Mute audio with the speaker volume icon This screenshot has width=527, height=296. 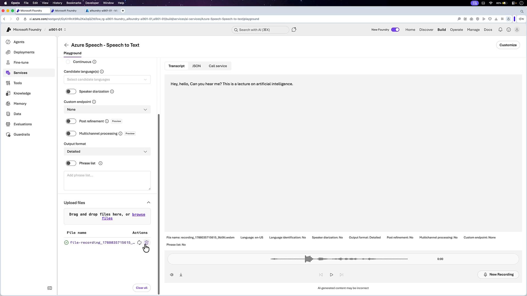172,275
